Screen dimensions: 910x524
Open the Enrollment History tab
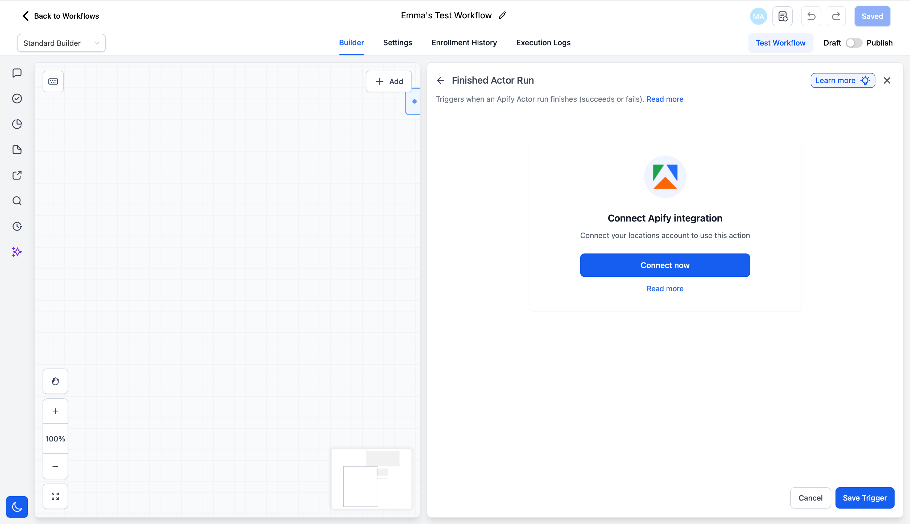click(x=464, y=42)
